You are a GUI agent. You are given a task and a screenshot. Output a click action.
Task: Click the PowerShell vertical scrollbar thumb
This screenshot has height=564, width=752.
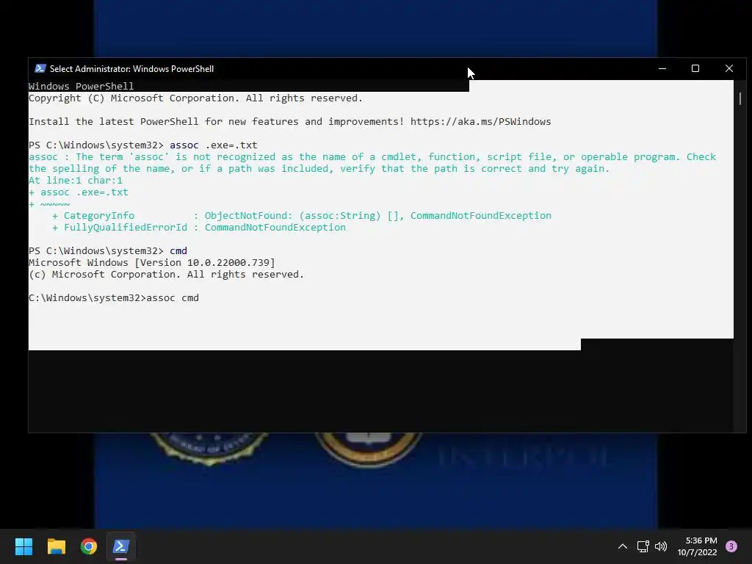pos(740,98)
